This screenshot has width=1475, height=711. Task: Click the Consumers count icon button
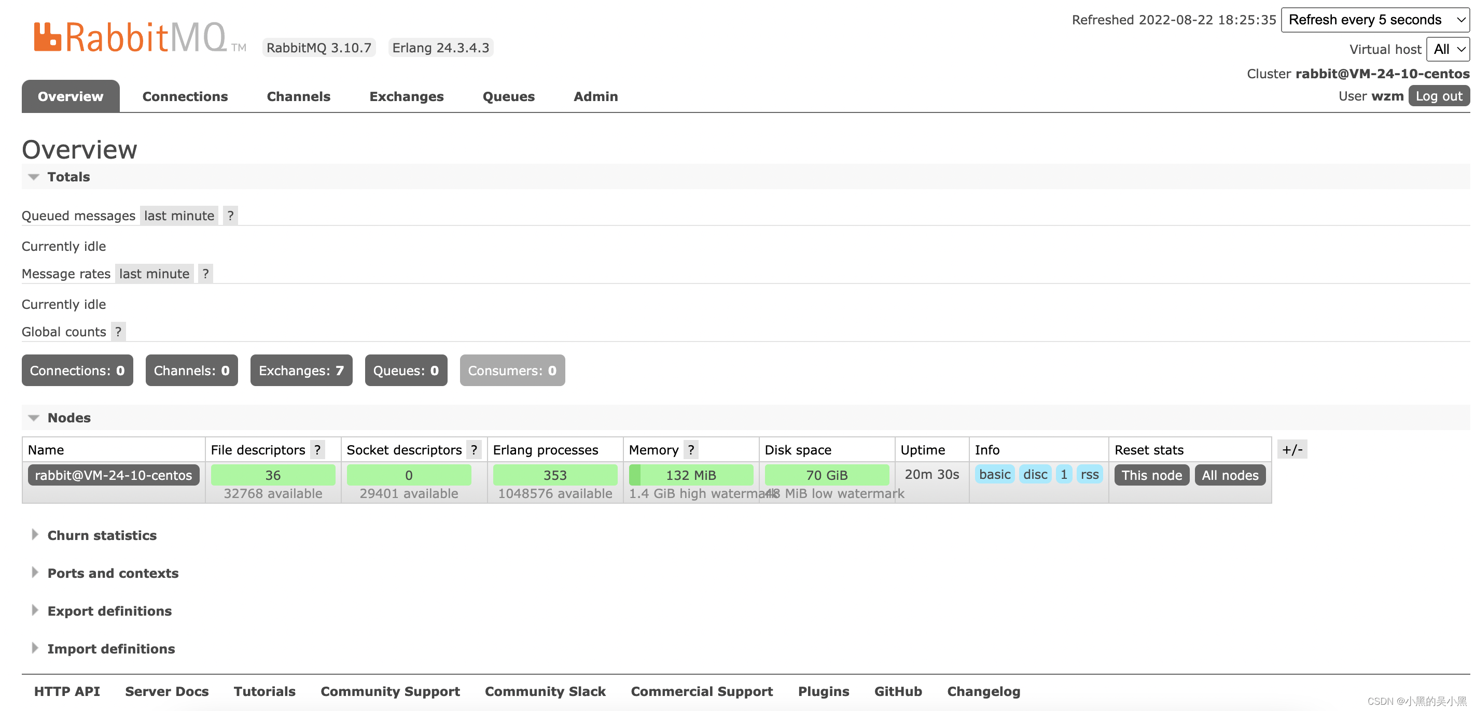coord(513,369)
